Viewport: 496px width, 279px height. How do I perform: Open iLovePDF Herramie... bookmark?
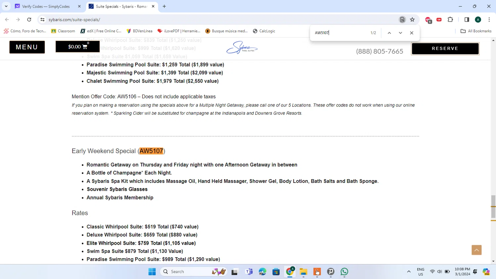click(179, 31)
